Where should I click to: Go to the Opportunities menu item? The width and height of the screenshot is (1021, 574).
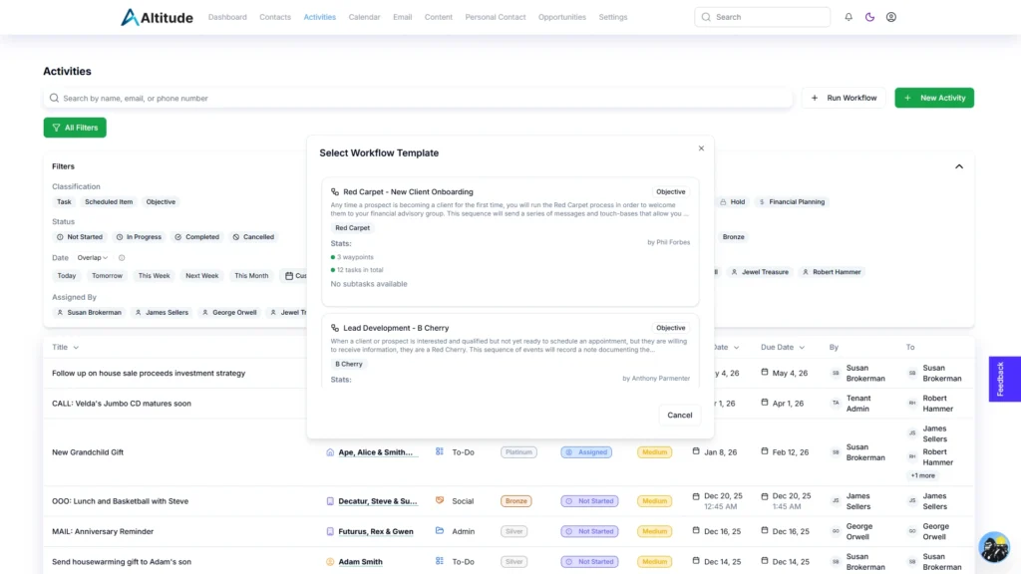(561, 17)
